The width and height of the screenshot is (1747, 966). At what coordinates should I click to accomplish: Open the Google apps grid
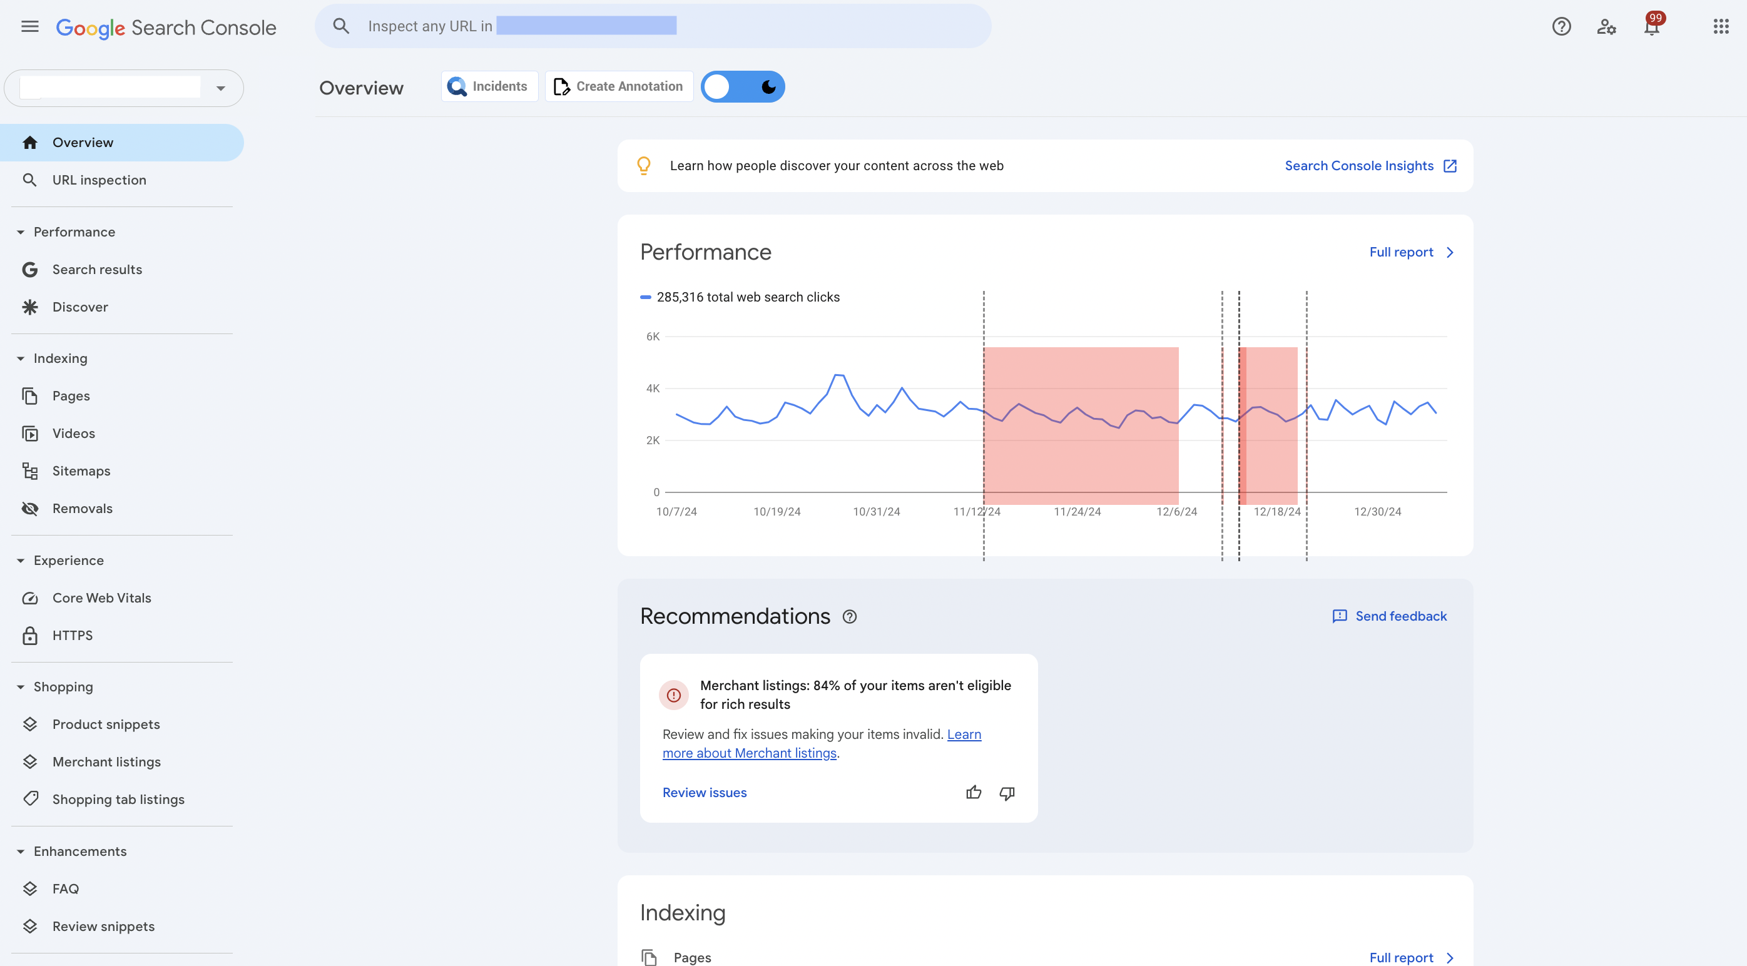coord(1721,26)
